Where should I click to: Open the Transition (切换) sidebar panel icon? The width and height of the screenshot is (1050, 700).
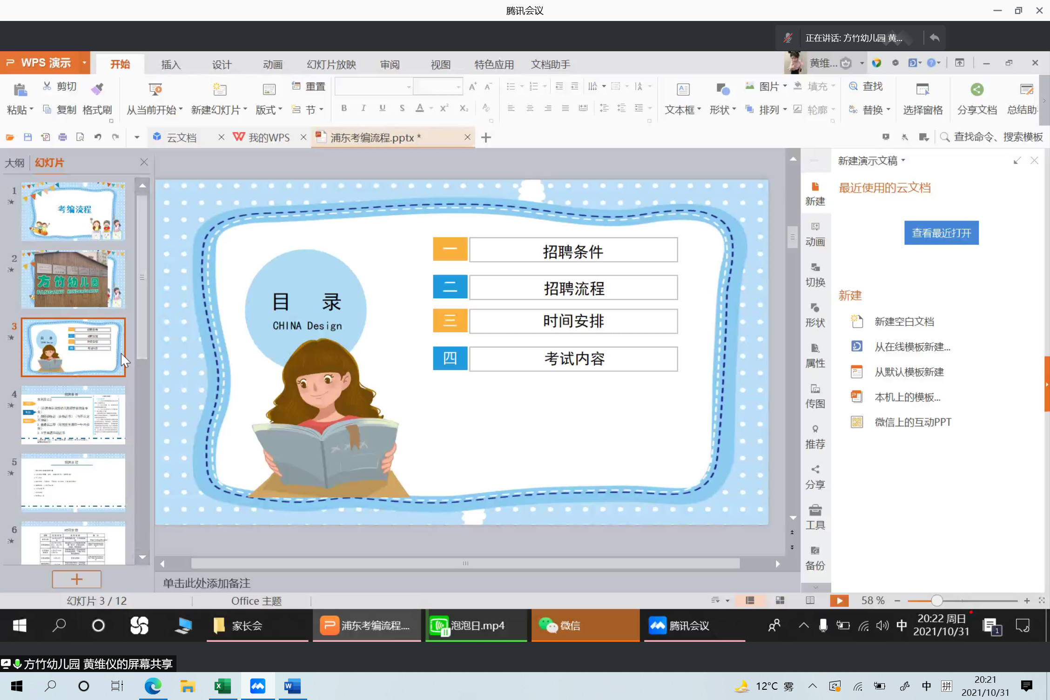click(815, 274)
